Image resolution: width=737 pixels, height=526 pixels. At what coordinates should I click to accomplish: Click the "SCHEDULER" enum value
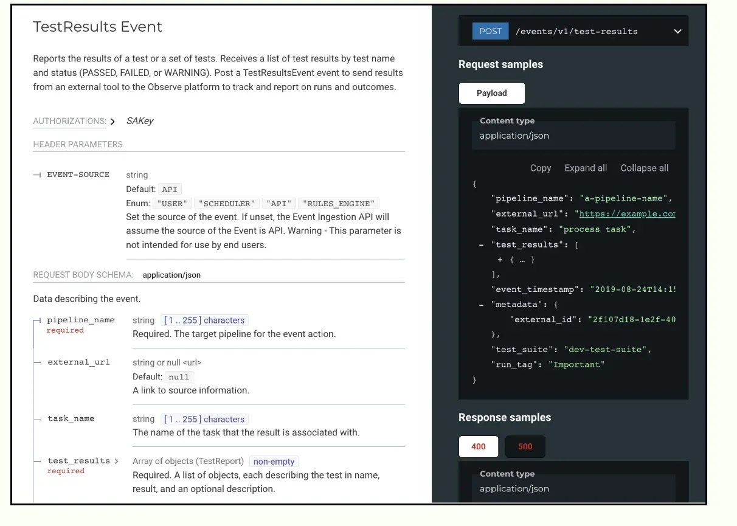(227, 203)
